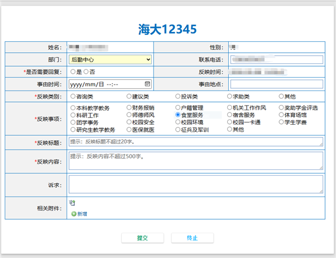This screenshot has height=258, width=336.
Task: Open the 部门 dropdown showing 后勤中心
Action: 110,60
